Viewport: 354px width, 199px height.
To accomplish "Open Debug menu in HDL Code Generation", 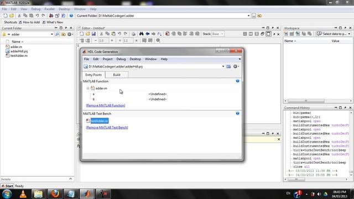I will [121, 59].
